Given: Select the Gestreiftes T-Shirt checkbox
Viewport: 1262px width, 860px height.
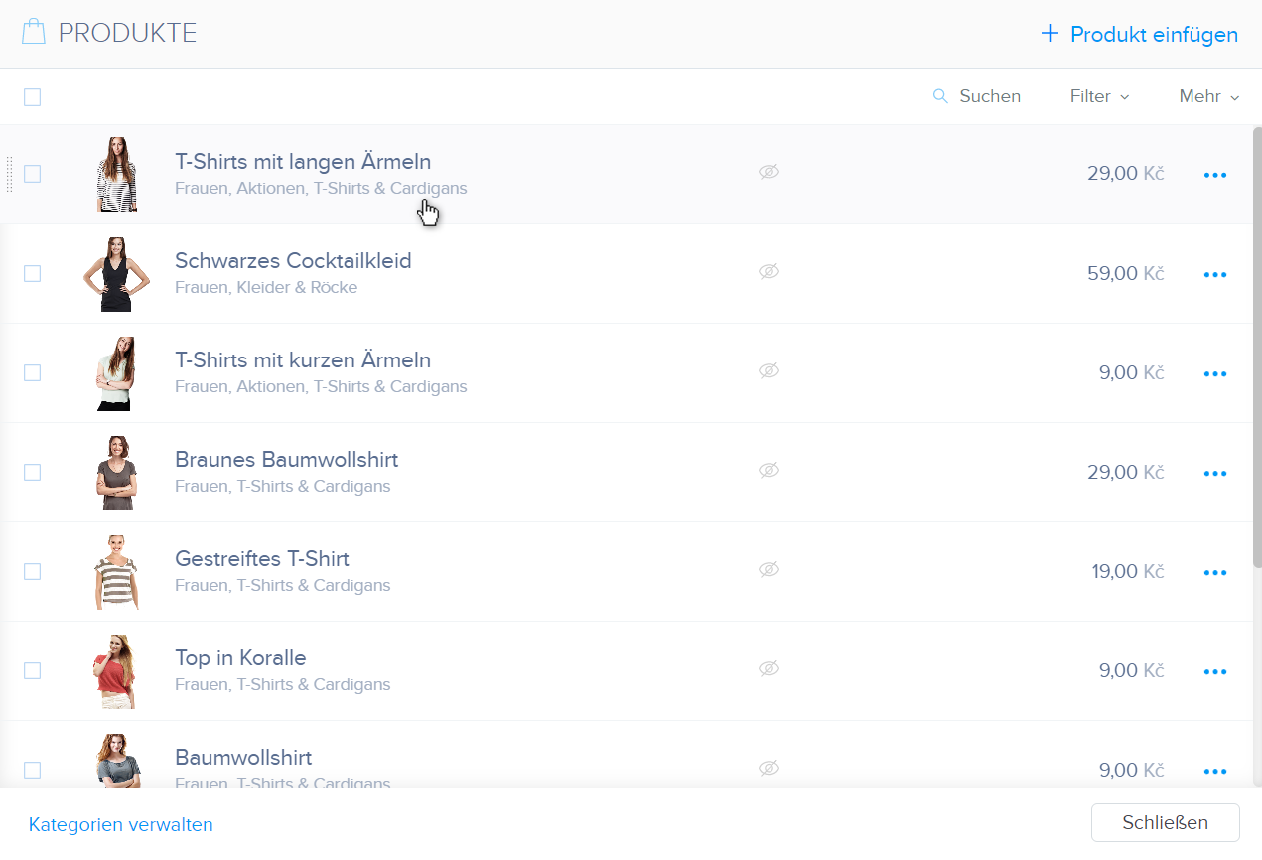Looking at the screenshot, I should tap(33, 571).
